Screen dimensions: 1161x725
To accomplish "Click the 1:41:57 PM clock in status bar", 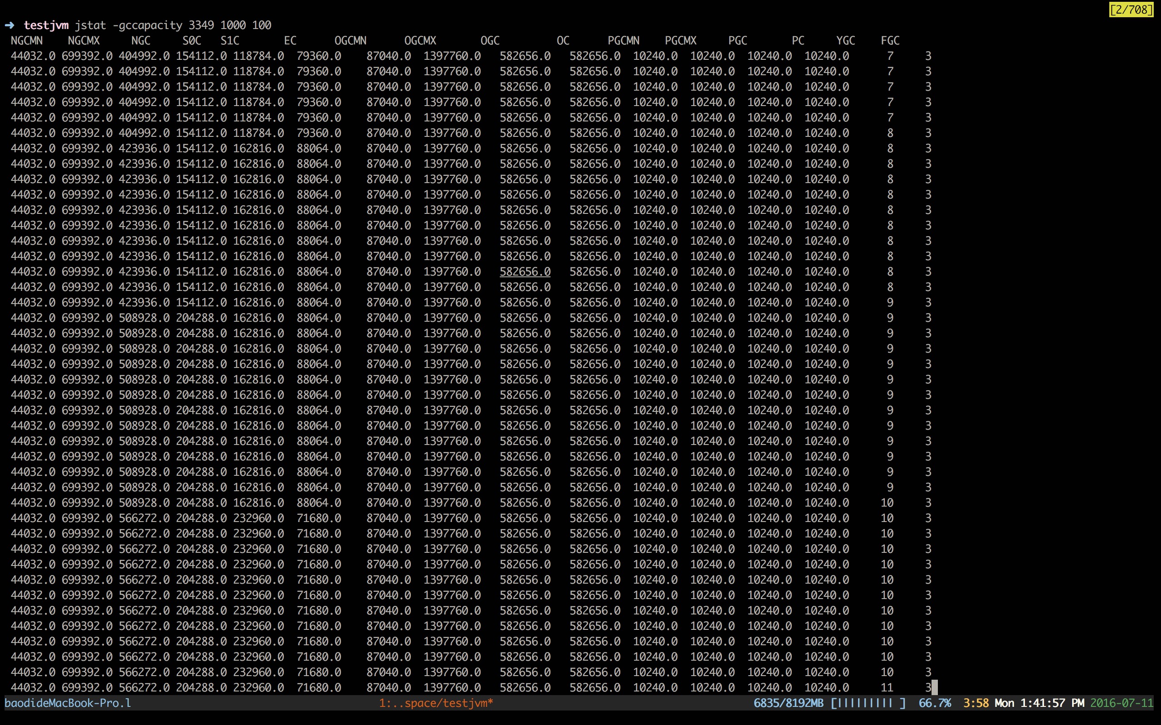I will tap(1052, 703).
